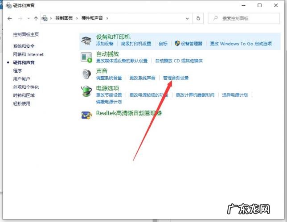Click 更改节能设置 link

click(x=109, y=95)
